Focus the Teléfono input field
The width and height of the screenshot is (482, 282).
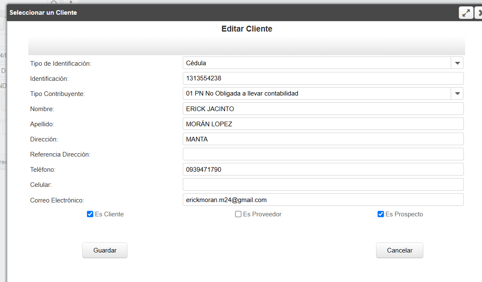[x=323, y=169]
